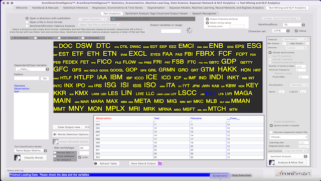The height and width of the screenshot is (181, 321).
Task: Click the purple Save Data & Output icon
Action: (160, 163)
